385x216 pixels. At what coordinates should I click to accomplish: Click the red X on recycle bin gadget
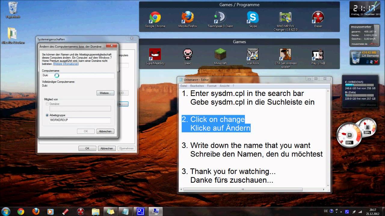(376, 62)
